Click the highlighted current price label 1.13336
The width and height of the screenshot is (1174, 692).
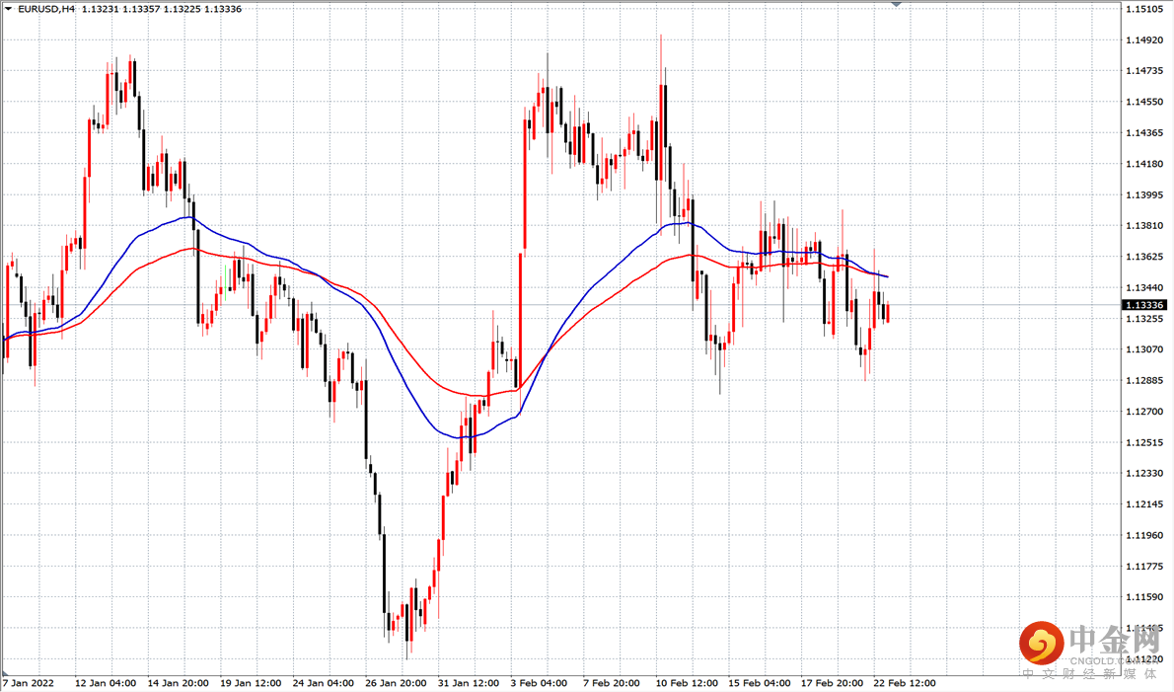1144,305
